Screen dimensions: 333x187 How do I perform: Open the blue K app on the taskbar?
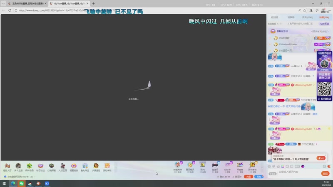[47, 184]
